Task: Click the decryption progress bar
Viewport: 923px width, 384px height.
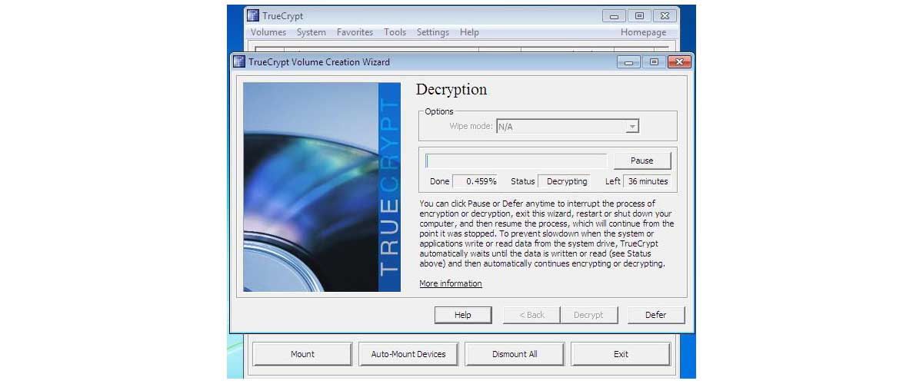Action: 517,161
